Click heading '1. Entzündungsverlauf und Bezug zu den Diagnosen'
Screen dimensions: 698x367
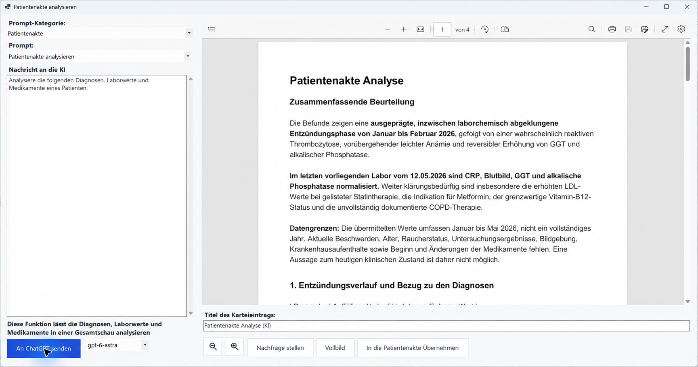tap(392, 286)
